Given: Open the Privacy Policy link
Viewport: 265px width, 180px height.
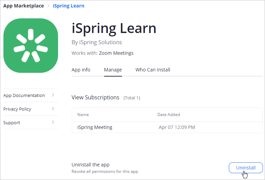Looking at the screenshot, I should pyautogui.click(x=17, y=109).
